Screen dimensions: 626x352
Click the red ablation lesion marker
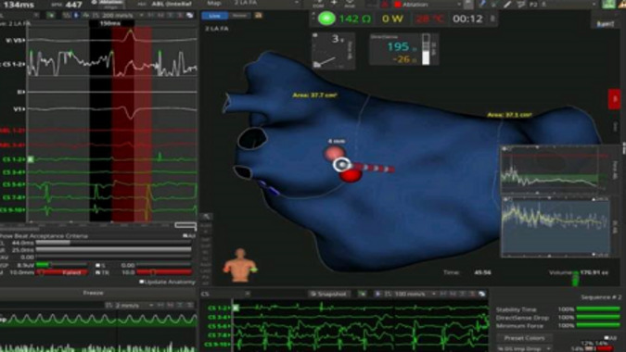(351, 174)
